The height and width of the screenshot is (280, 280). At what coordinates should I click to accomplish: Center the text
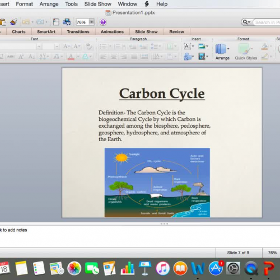tap(114, 57)
